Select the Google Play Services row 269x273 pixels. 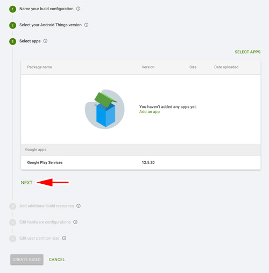(x=141, y=162)
